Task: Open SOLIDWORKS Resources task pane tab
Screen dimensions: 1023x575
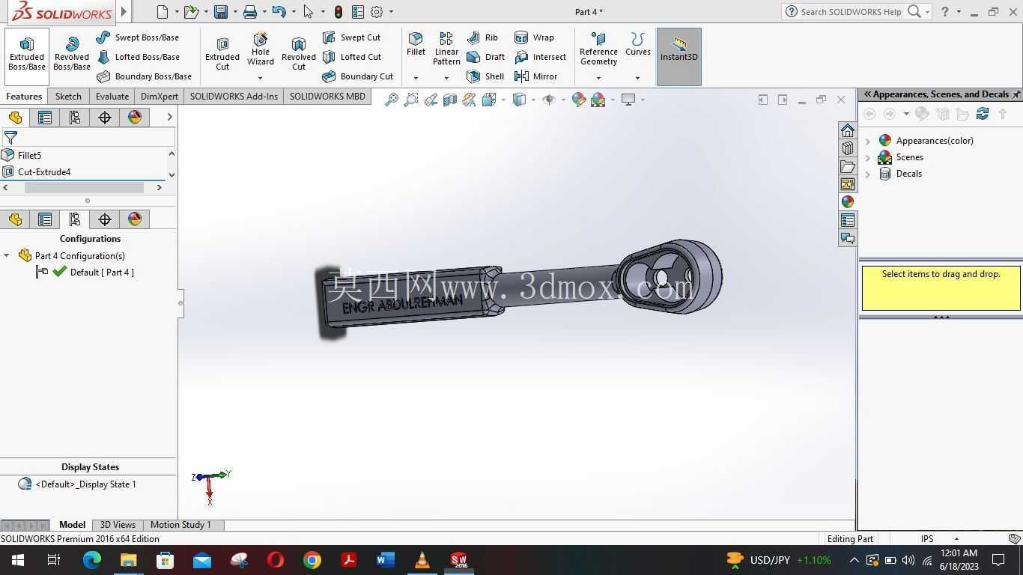Action: 847,130
